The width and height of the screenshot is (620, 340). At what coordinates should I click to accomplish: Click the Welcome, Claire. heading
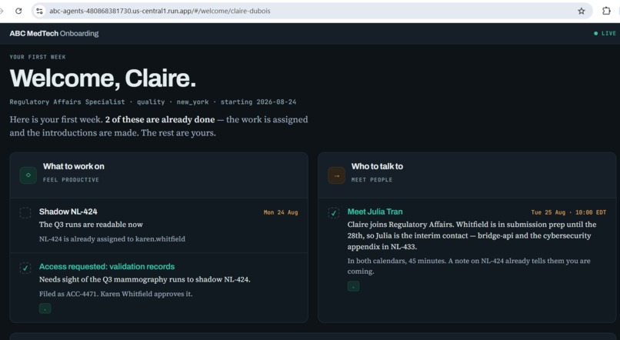click(103, 78)
